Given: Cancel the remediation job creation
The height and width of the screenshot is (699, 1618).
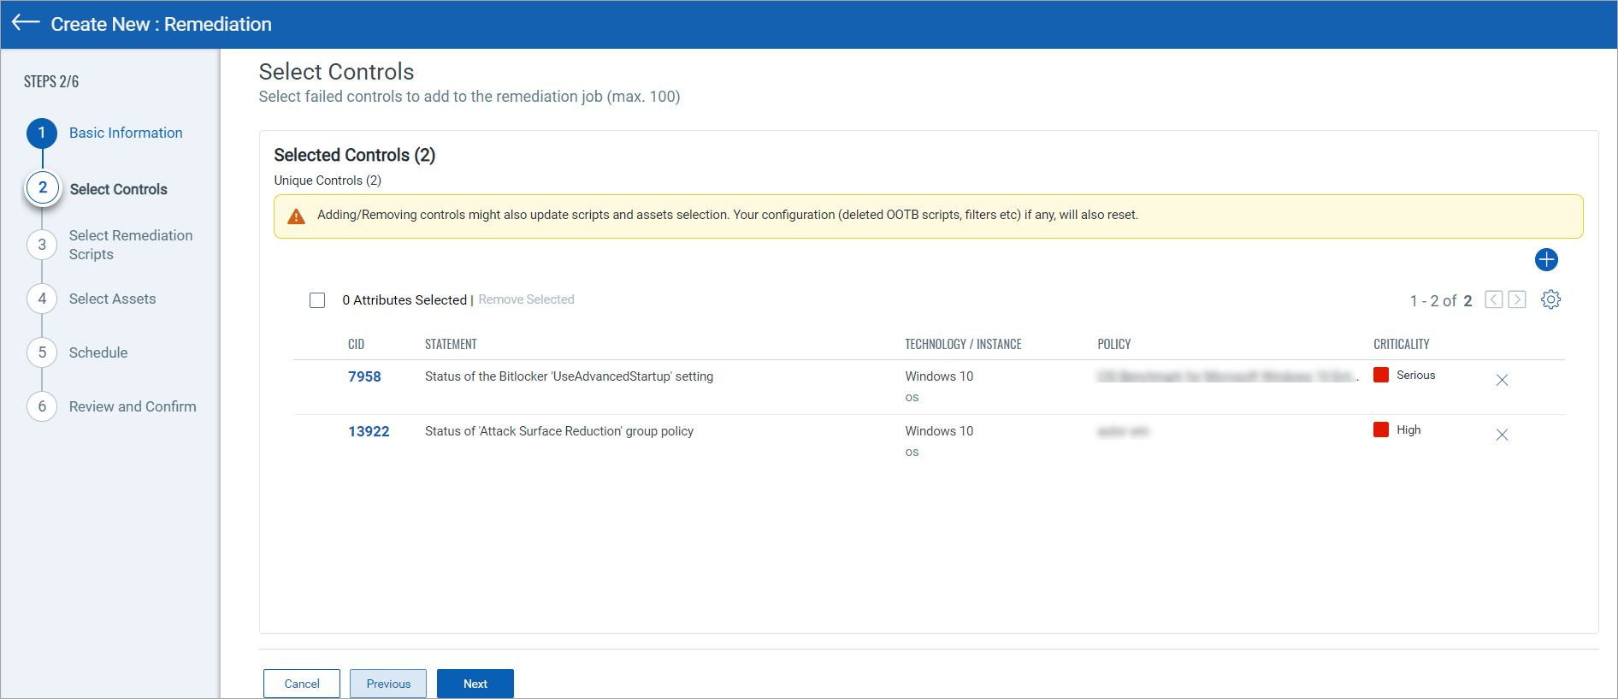Looking at the screenshot, I should click(x=302, y=684).
